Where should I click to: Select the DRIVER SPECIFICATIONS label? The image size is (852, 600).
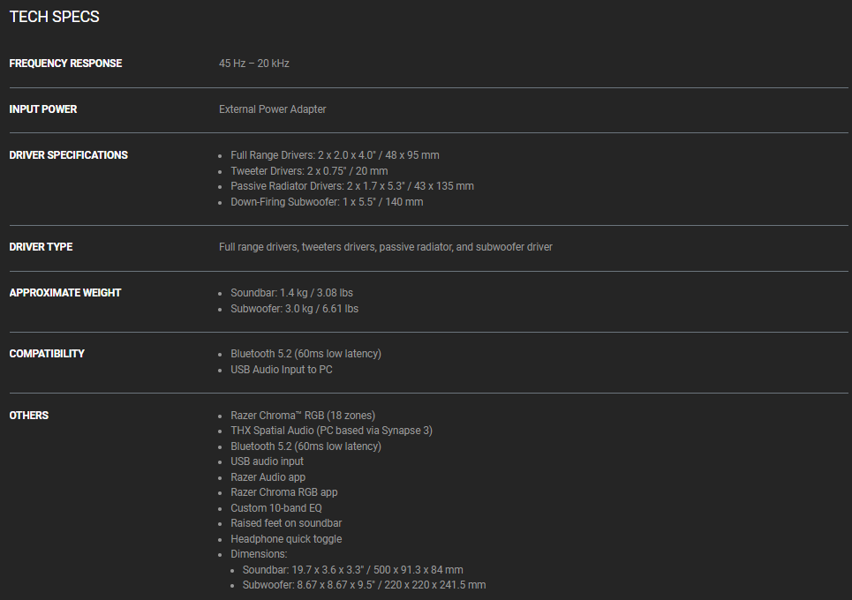pos(69,155)
